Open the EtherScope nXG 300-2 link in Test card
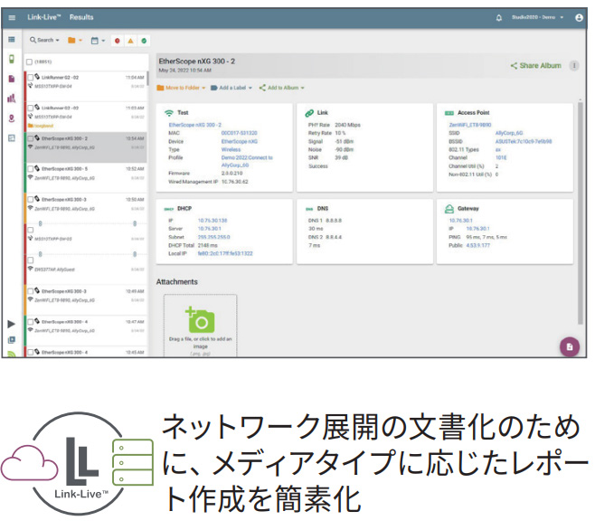 pyautogui.click(x=195, y=125)
